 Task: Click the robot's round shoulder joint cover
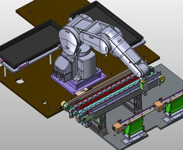(x=68, y=38)
